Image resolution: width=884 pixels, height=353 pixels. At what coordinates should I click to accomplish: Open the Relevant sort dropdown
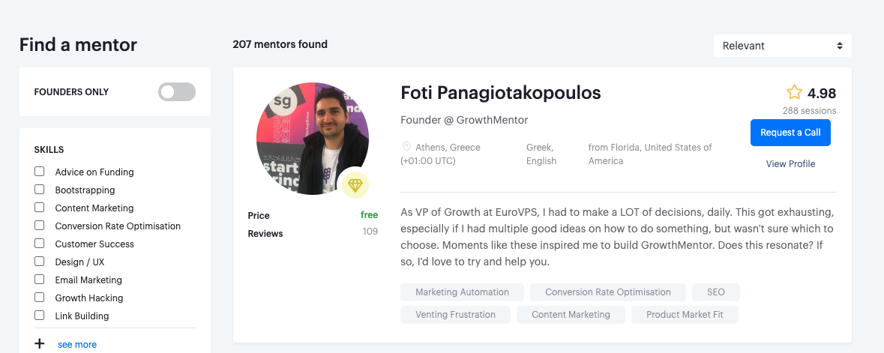point(782,46)
